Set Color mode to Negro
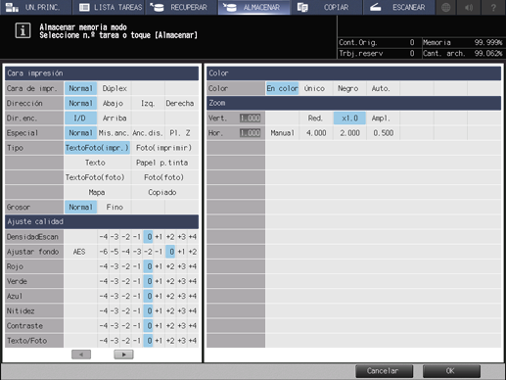The width and height of the screenshot is (506, 380). (x=348, y=88)
